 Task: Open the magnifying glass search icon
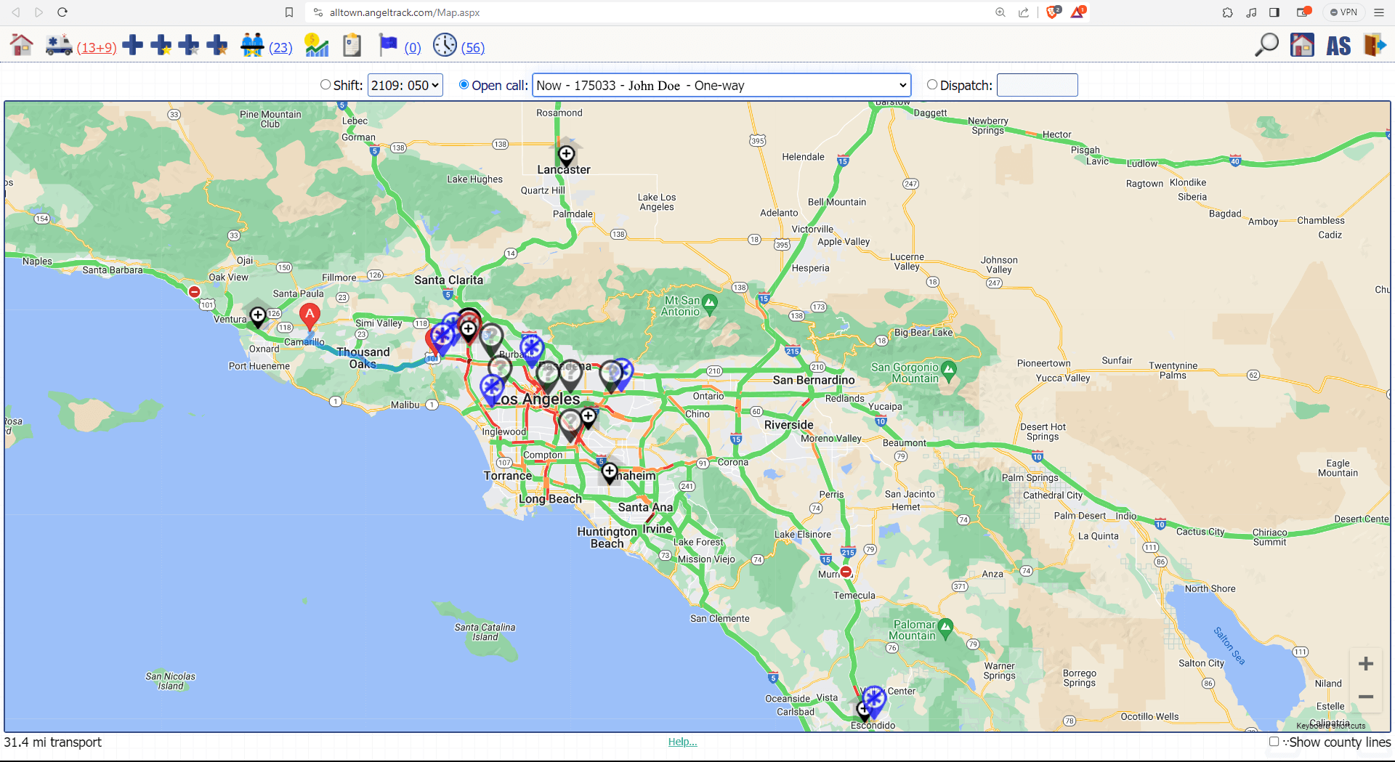[1266, 45]
